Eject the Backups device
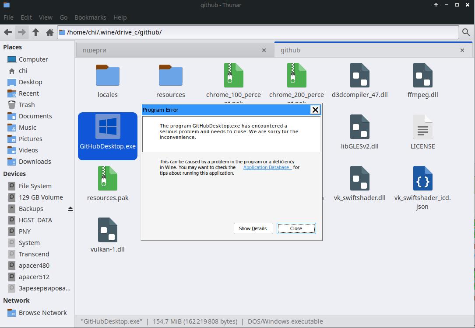The image size is (475, 328). tap(70, 209)
